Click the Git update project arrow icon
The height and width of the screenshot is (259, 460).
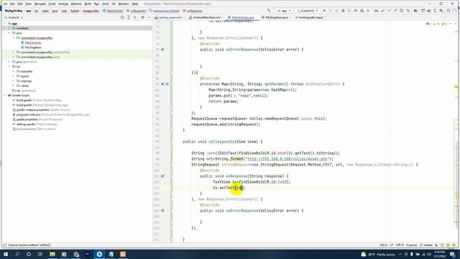[x=383, y=11]
